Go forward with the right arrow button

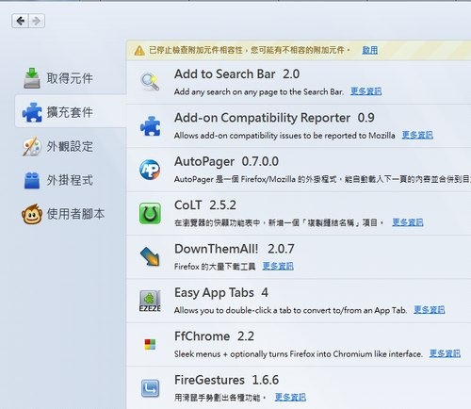click(37, 21)
